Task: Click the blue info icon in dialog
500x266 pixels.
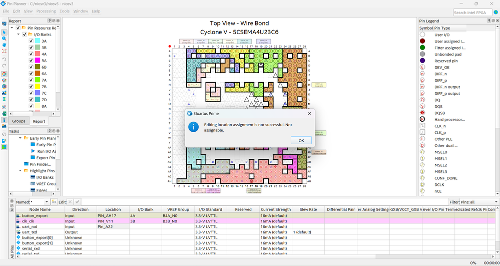Action: [x=194, y=127]
